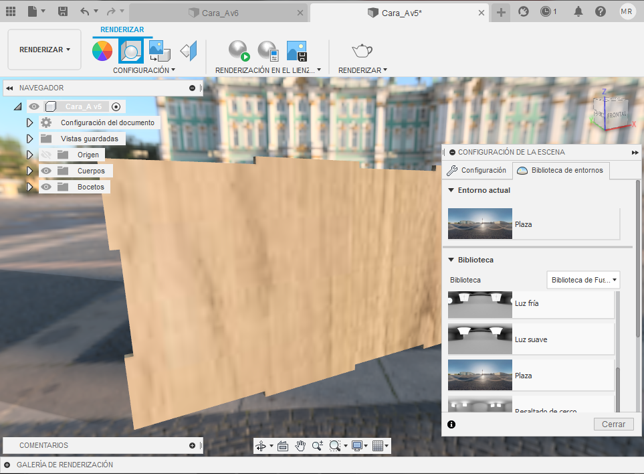Expand the Galería de Renderización bar
The height and width of the screenshot is (474, 644).
pyautogui.click(x=7, y=465)
